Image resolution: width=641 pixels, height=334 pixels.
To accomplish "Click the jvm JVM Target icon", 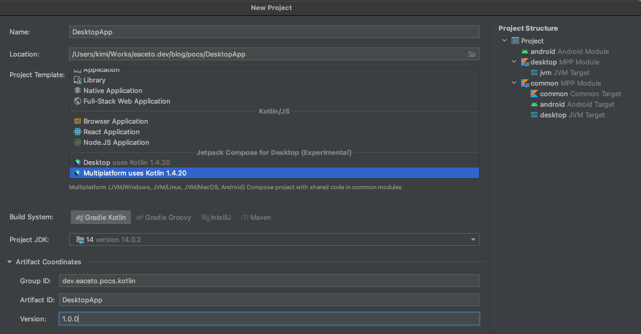I will (x=534, y=73).
